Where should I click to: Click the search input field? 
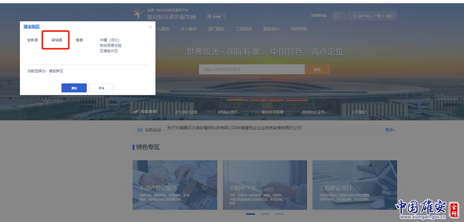point(252,69)
